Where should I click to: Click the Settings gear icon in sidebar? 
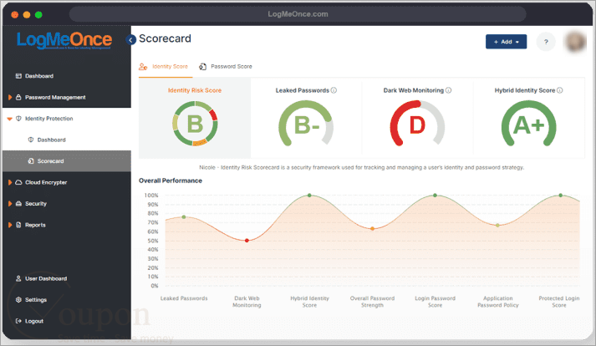(18, 299)
